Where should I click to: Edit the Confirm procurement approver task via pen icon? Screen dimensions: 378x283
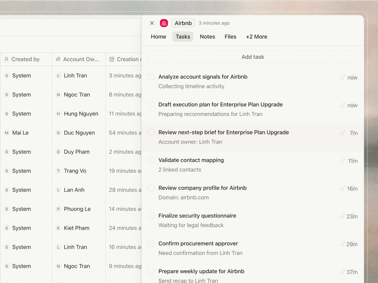click(x=343, y=244)
